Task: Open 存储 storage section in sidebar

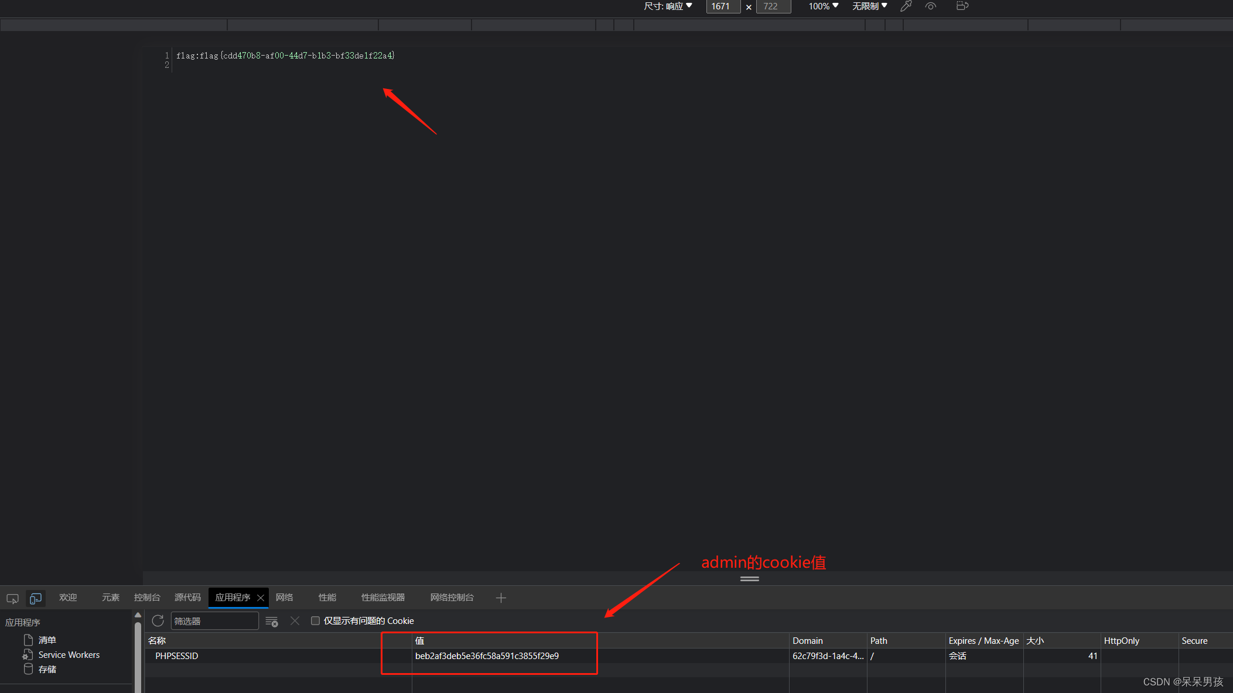Action: pos(47,669)
